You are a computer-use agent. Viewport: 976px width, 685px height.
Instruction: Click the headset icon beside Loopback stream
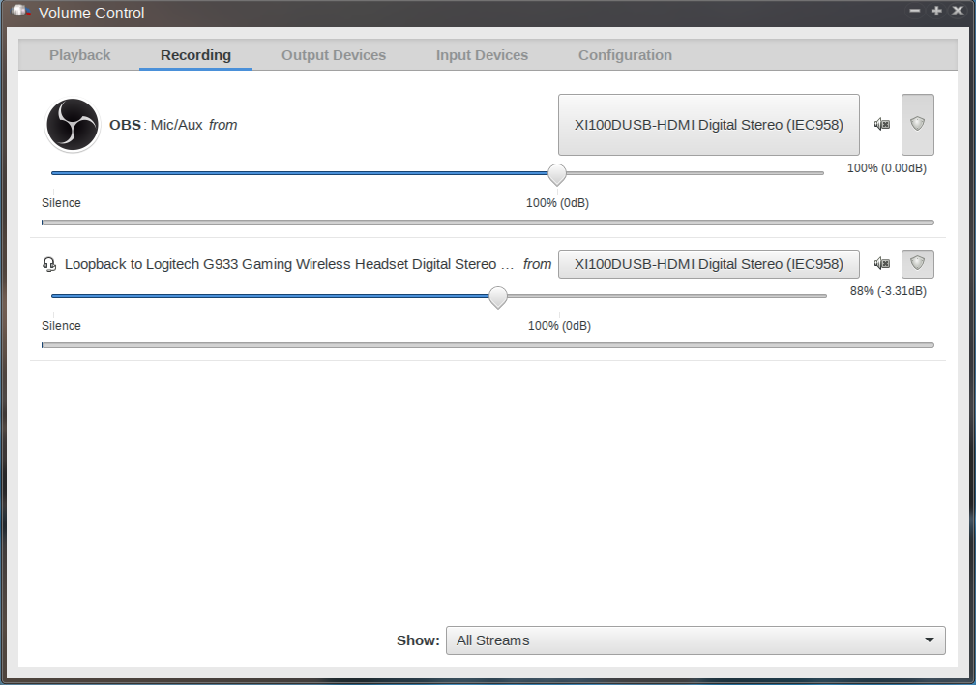click(49, 264)
